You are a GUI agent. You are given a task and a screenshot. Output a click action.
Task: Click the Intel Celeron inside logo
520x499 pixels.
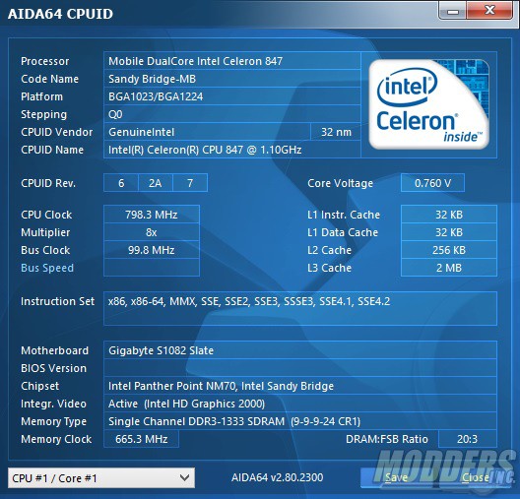(428, 104)
